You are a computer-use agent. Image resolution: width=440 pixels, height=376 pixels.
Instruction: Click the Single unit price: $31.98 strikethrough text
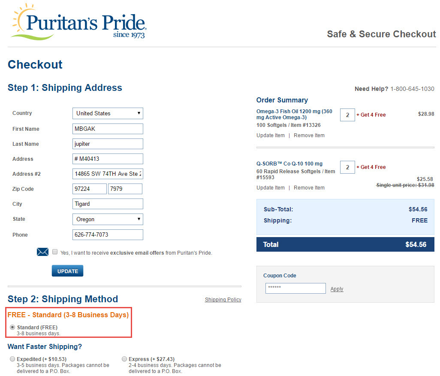pyautogui.click(x=405, y=185)
